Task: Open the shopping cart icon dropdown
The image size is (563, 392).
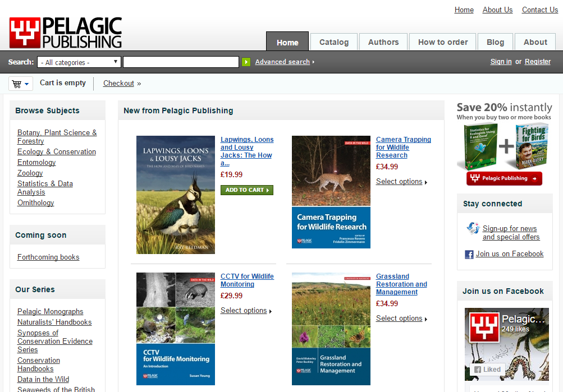Action: click(20, 84)
